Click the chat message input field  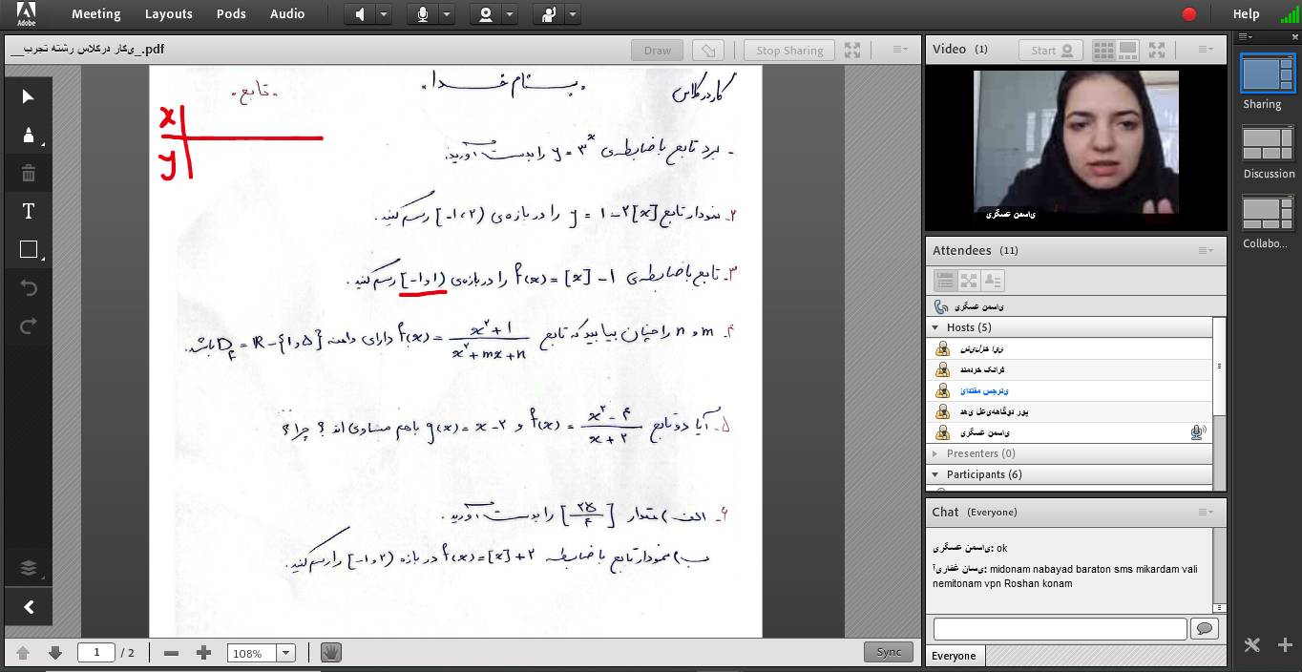[x=1060, y=628]
